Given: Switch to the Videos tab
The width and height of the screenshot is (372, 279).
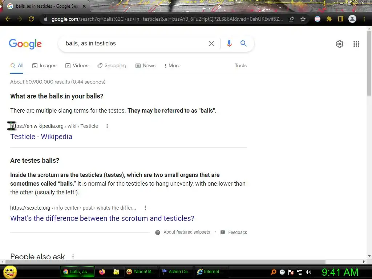Looking at the screenshot, I should 77,66.
